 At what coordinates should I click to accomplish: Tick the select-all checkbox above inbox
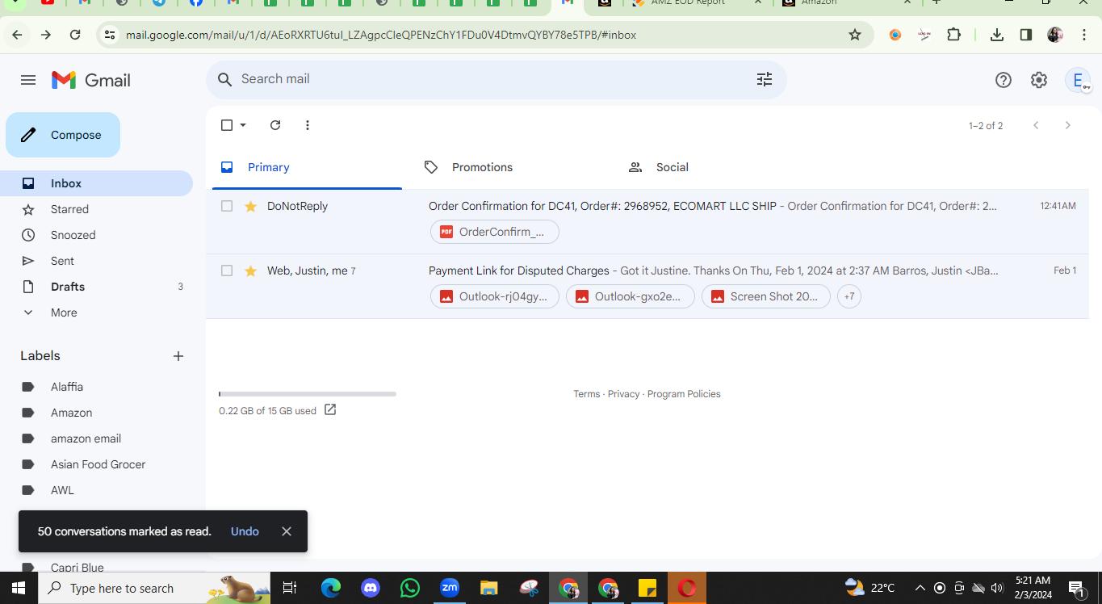pyautogui.click(x=227, y=125)
